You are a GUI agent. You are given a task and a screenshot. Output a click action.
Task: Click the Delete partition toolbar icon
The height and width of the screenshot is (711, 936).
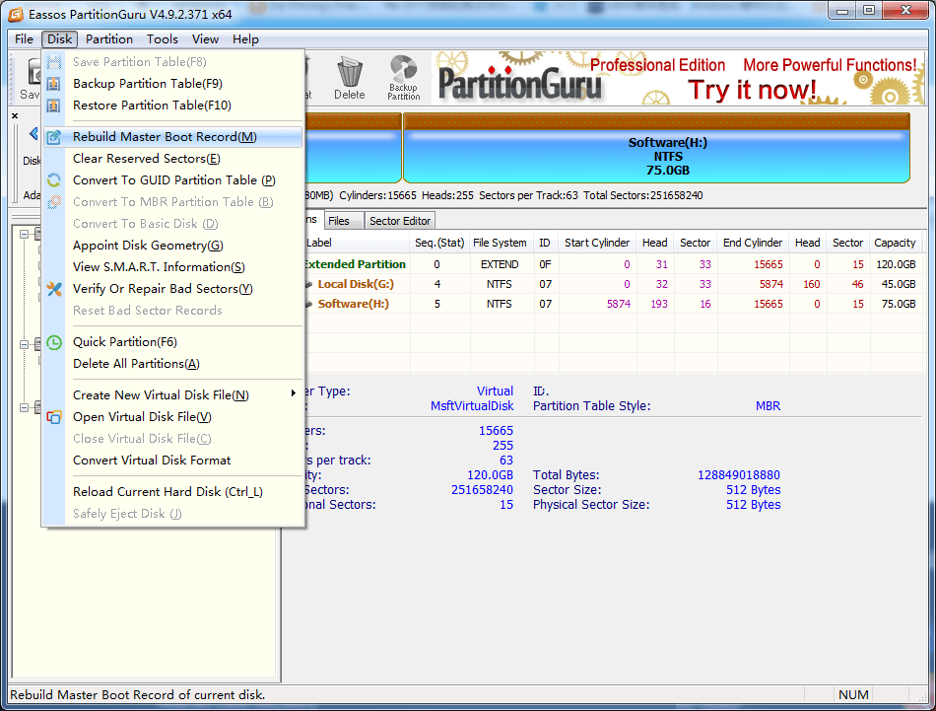click(349, 78)
